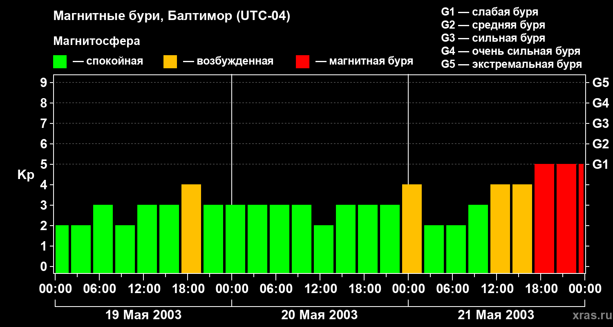Select the narrow first green bar on 19 Мая

(62, 249)
